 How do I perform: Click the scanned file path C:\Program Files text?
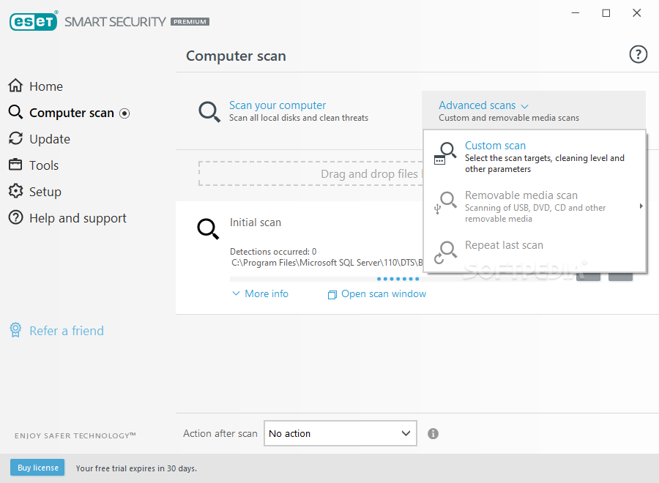tap(327, 263)
